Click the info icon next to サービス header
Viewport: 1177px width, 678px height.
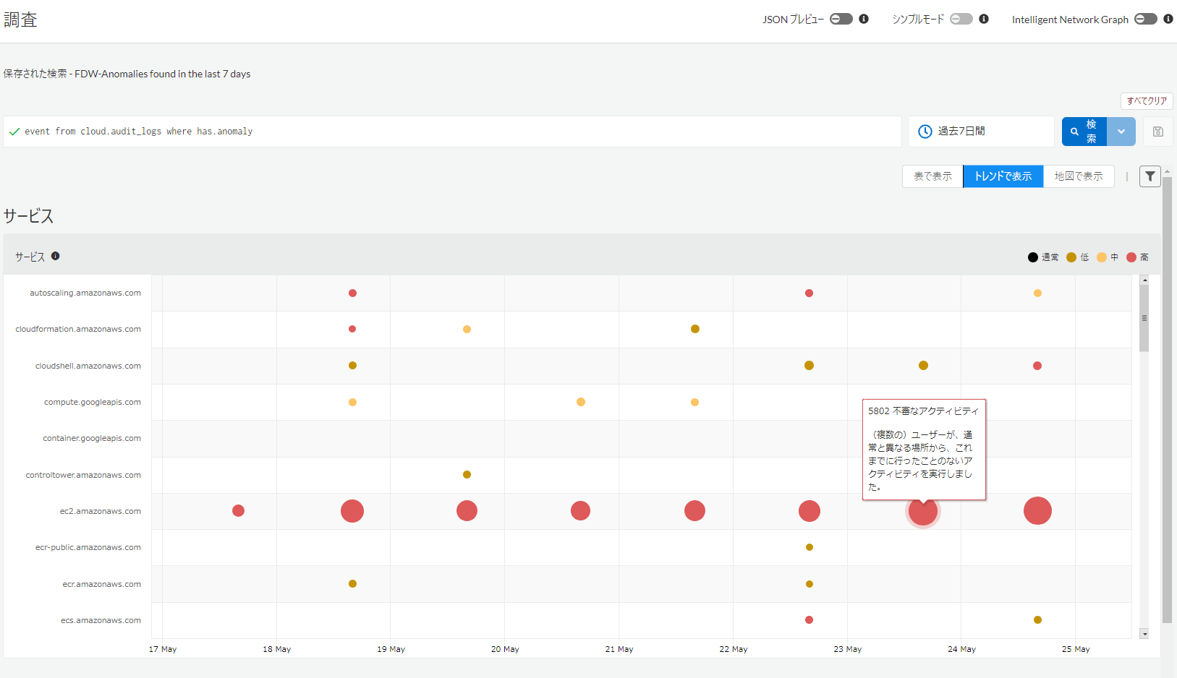pos(55,256)
